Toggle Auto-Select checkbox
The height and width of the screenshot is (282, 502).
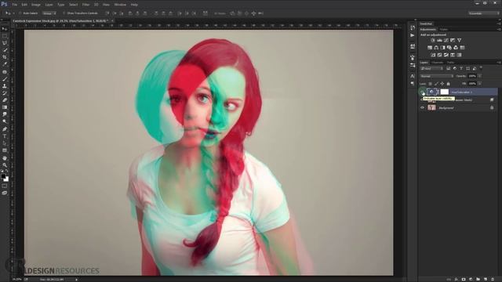[x=20, y=13]
